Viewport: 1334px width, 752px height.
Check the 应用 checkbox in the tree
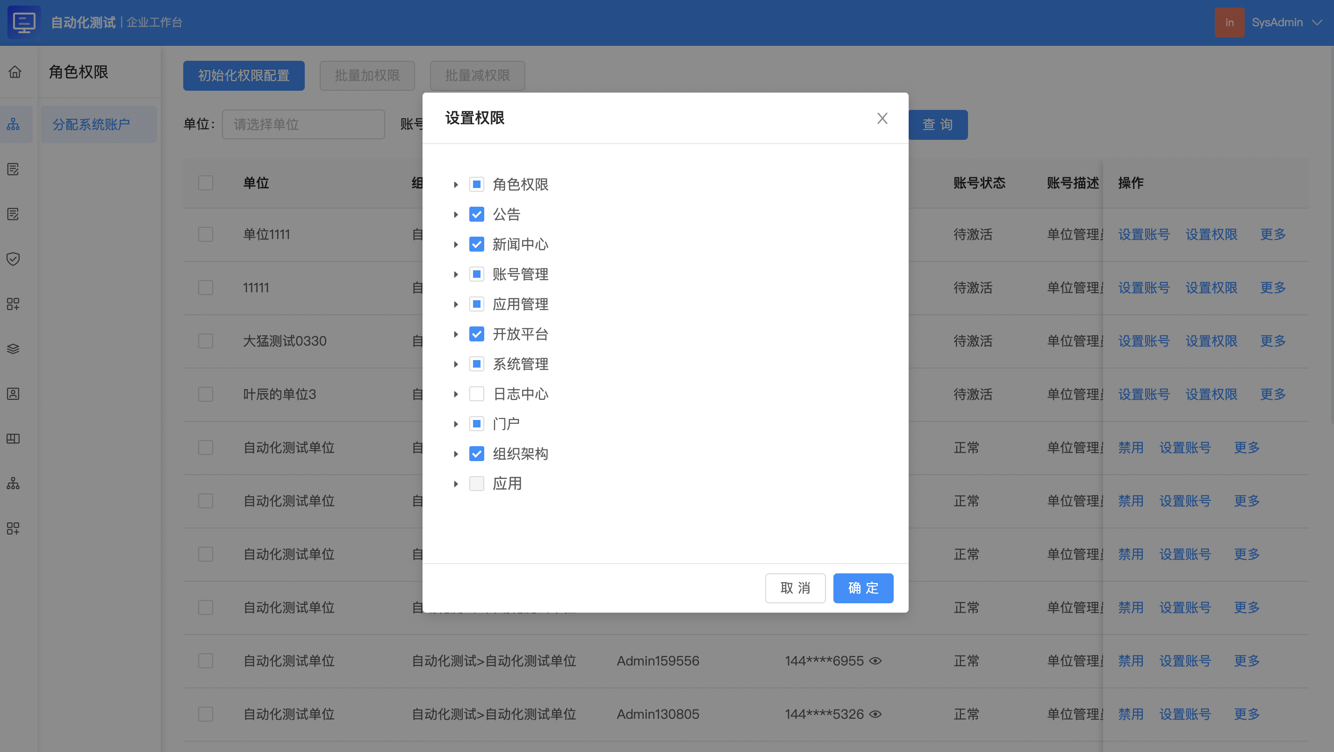tap(476, 484)
